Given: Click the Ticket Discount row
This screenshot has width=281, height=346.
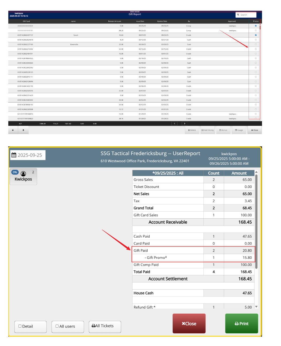Looking at the screenshot, I should [193, 187].
